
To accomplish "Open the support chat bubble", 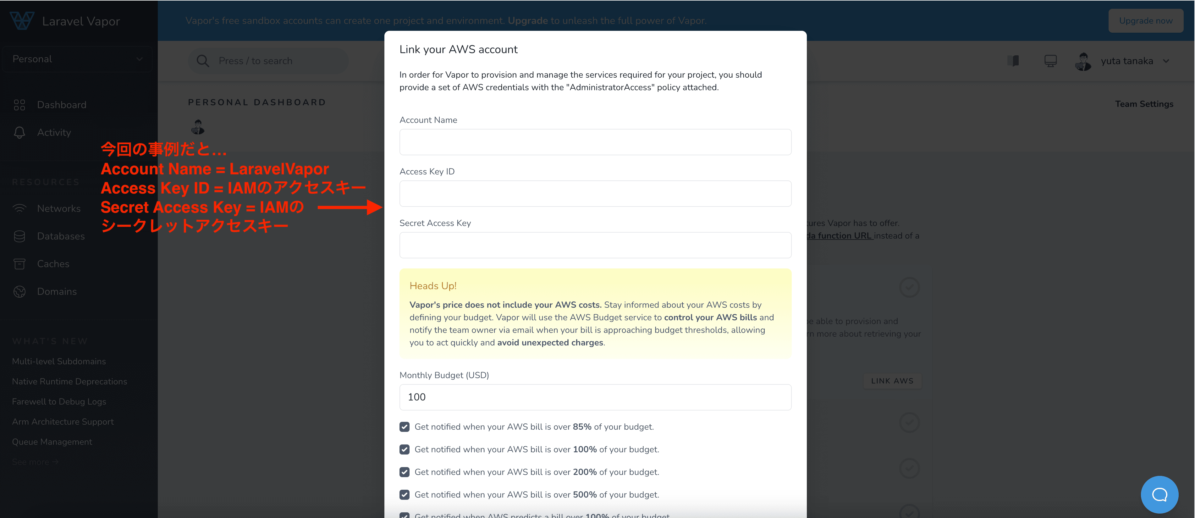I will (1159, 494).
